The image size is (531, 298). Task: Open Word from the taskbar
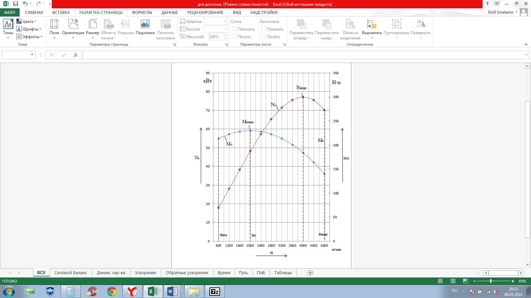[x=172, y=291]
